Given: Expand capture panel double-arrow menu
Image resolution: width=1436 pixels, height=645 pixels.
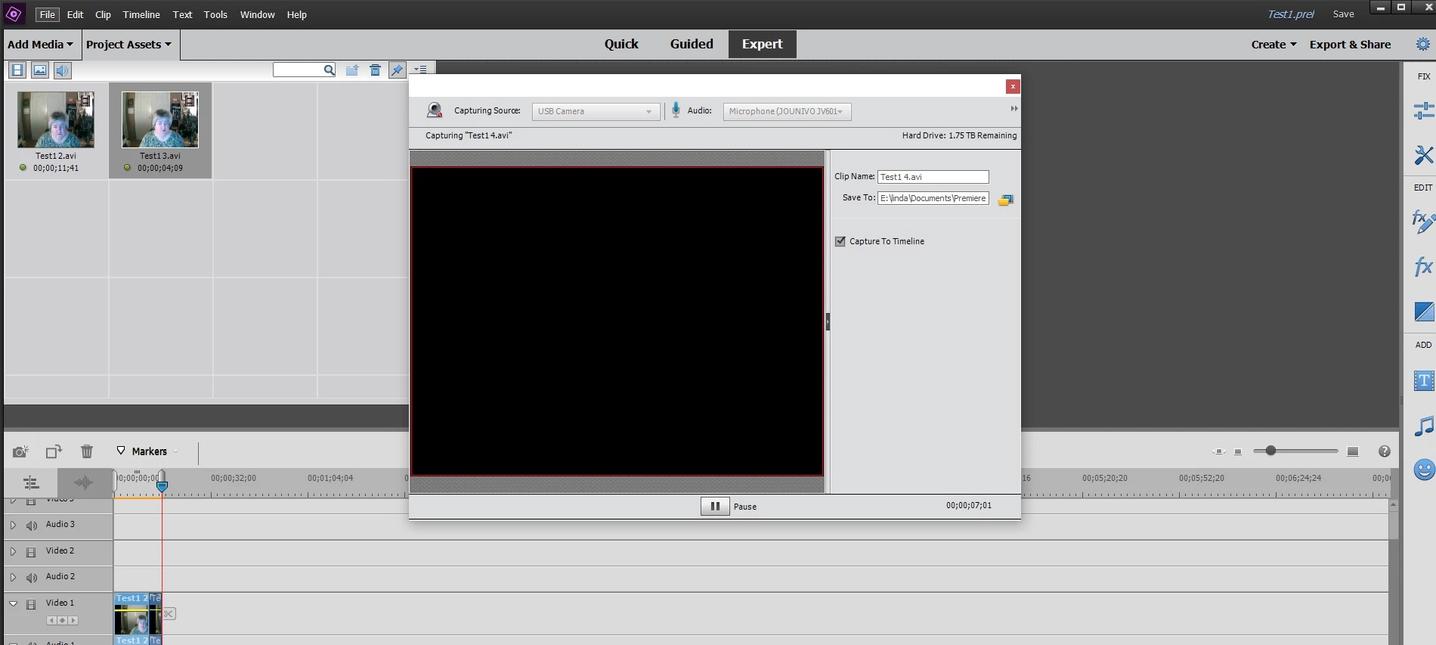Looking at the screenshot, I should [1014, 109].
